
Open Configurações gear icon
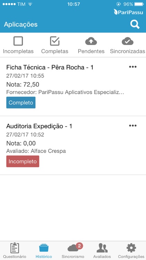[x=131, y=248]
